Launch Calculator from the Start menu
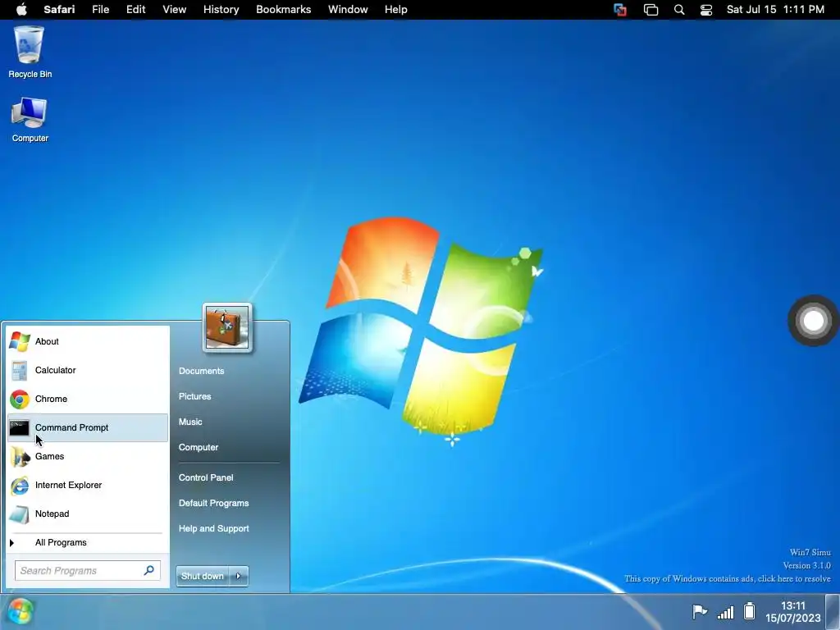This screenshot has width=840, height=630. [x=88, y=370]
